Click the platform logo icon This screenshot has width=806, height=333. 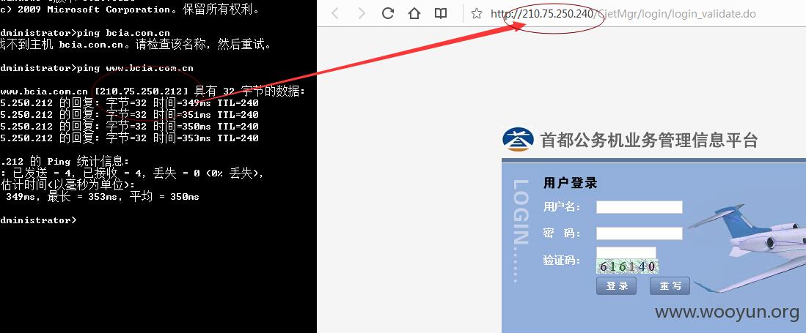[518, 140]
